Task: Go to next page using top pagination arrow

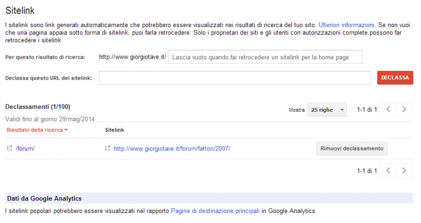Action: tap(405, 110)
